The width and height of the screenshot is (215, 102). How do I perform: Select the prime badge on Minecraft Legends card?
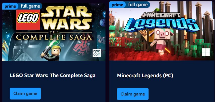117,5
